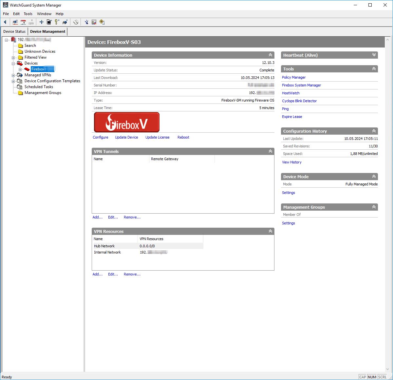Collapse the Devices tree node
The width and height of the screenshot is (393, 380).
click(x=13, y=63)
